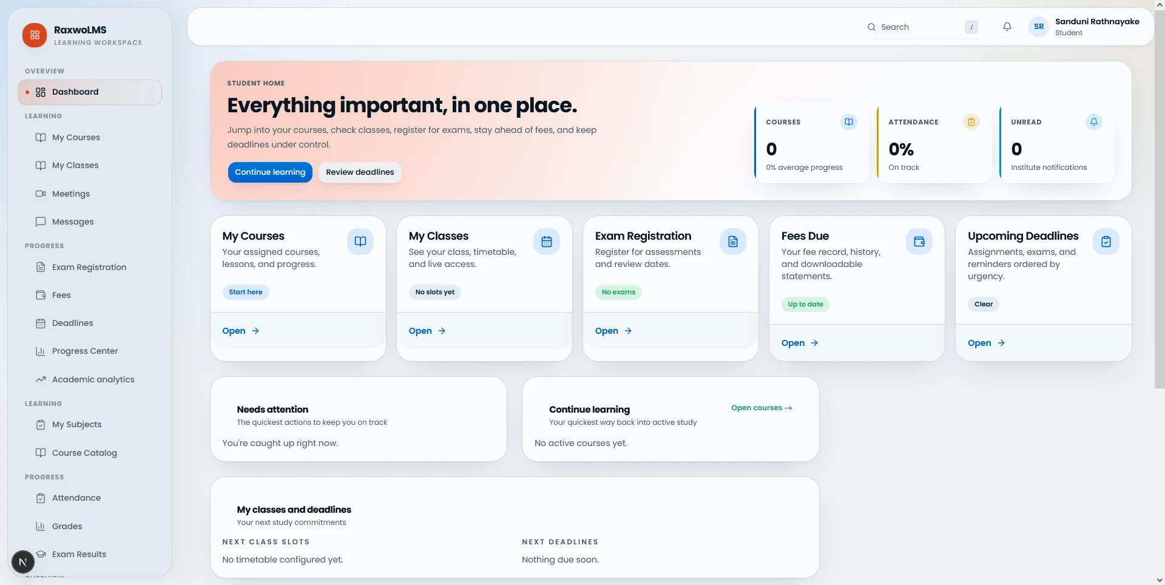
Task: Open Dashboard in the sidebar
Action: point(90,92)
